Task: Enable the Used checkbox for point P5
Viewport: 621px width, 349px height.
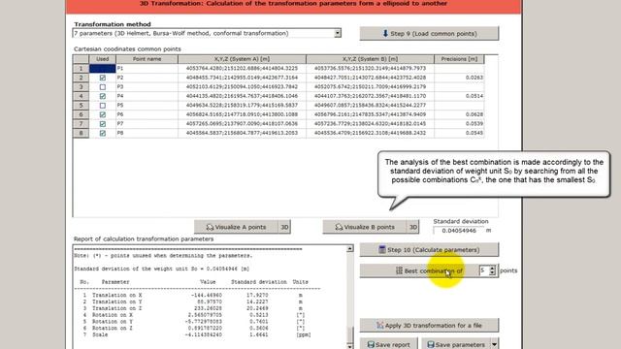Action: point(103,106)
